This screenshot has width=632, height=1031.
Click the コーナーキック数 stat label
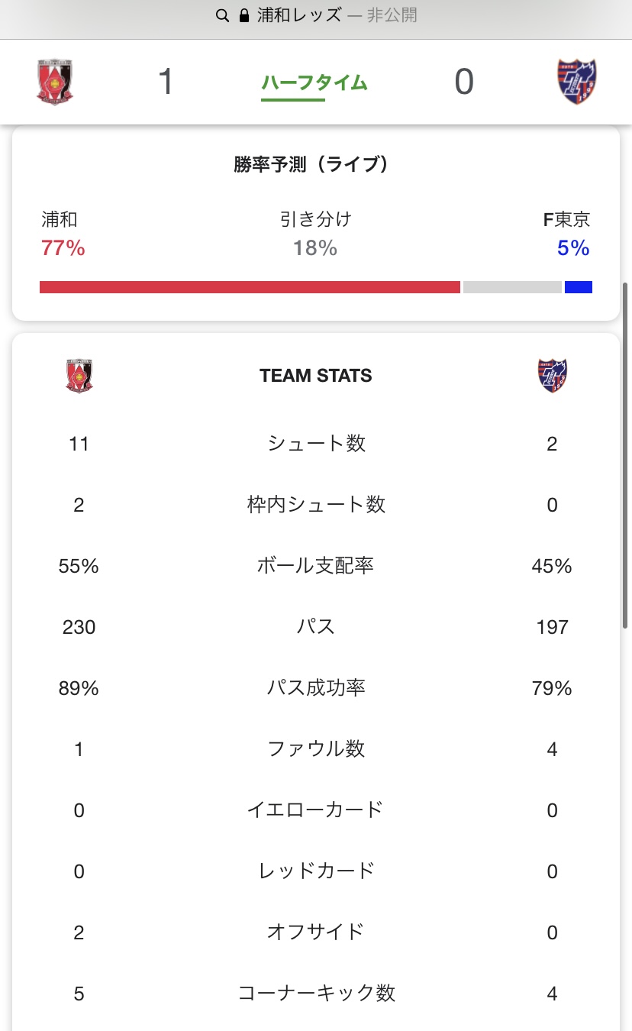click(x=316, y=993)
